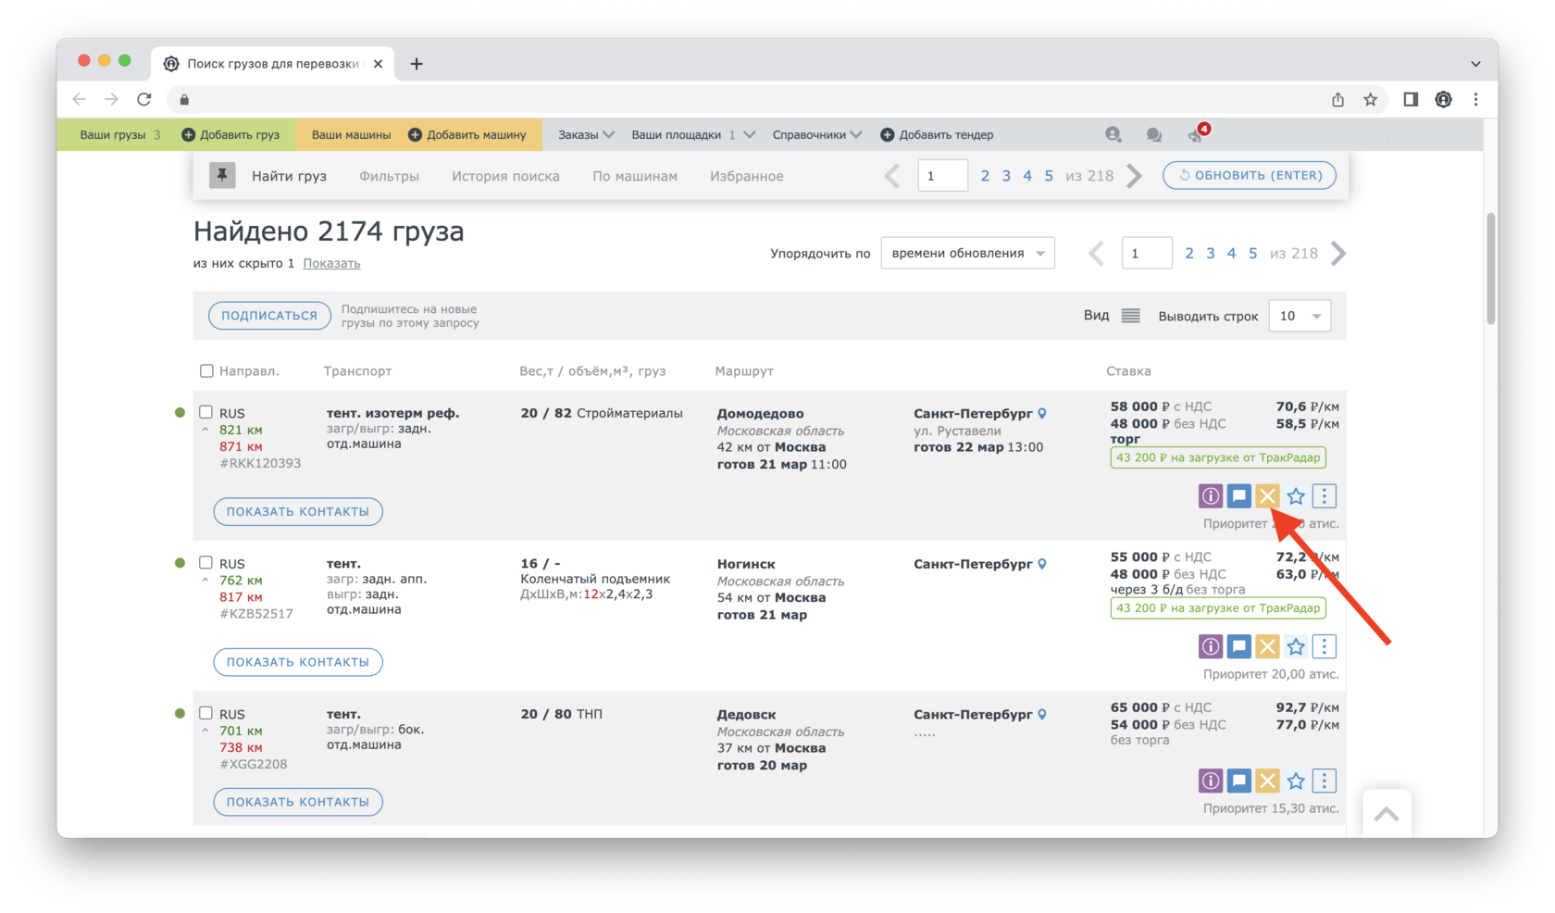Open three-dot menu for the Ногинск cargo
The image size is (1555, 913).
click(x=1325, y=646)
